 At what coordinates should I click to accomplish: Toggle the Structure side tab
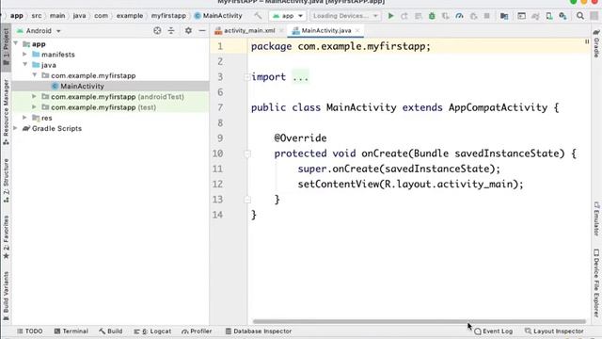tap(6, 181)
